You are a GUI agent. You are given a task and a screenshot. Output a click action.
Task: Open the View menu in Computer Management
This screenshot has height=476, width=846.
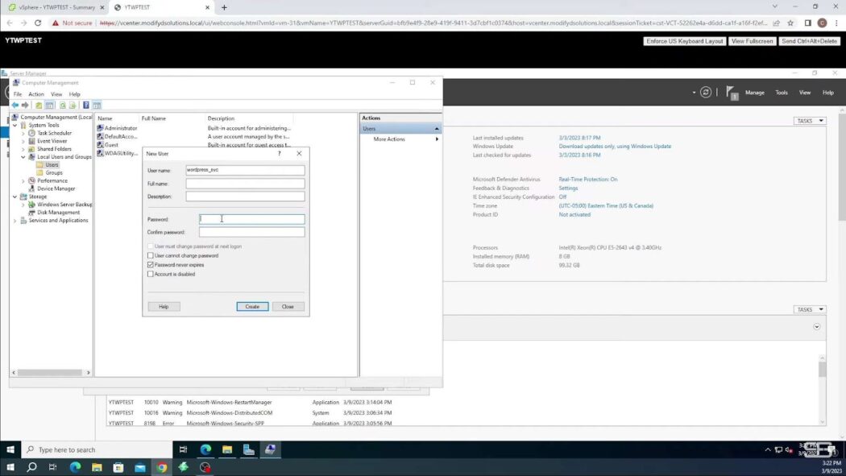point(56,94)
